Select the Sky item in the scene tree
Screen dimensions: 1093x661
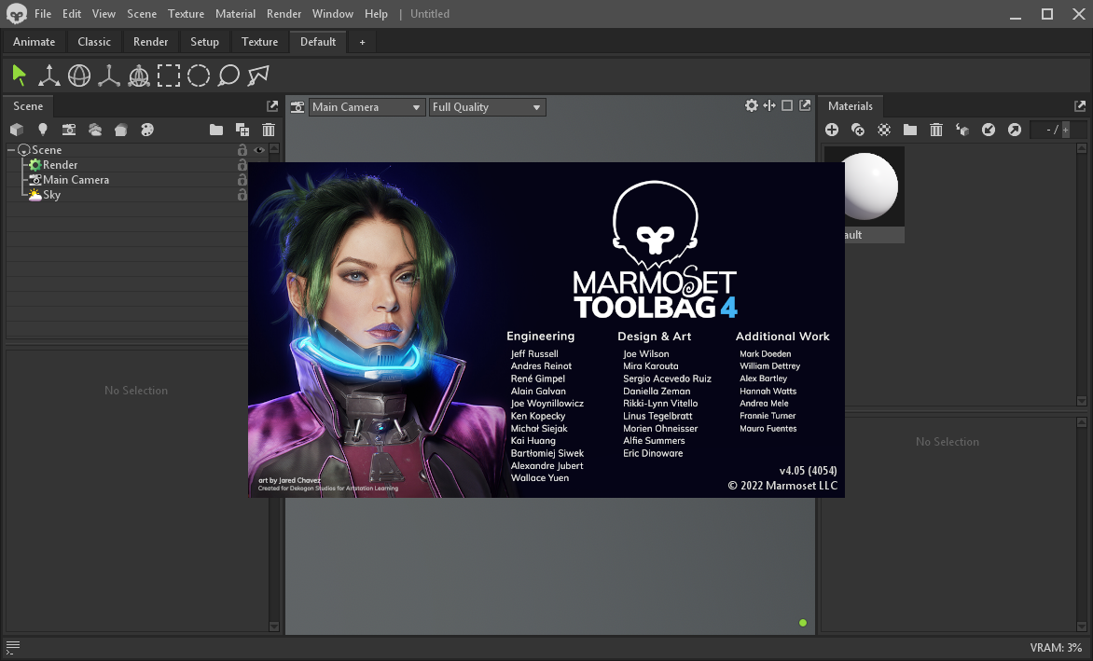[51, 195]
